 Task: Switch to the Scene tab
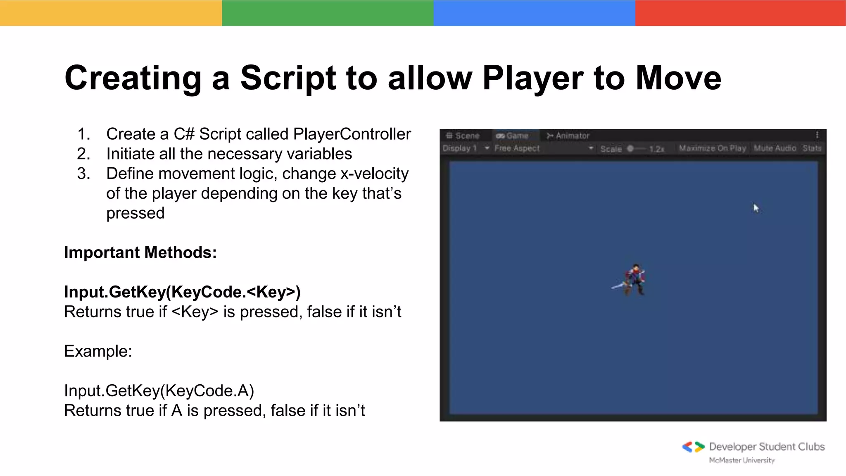(x=463, y=136)
